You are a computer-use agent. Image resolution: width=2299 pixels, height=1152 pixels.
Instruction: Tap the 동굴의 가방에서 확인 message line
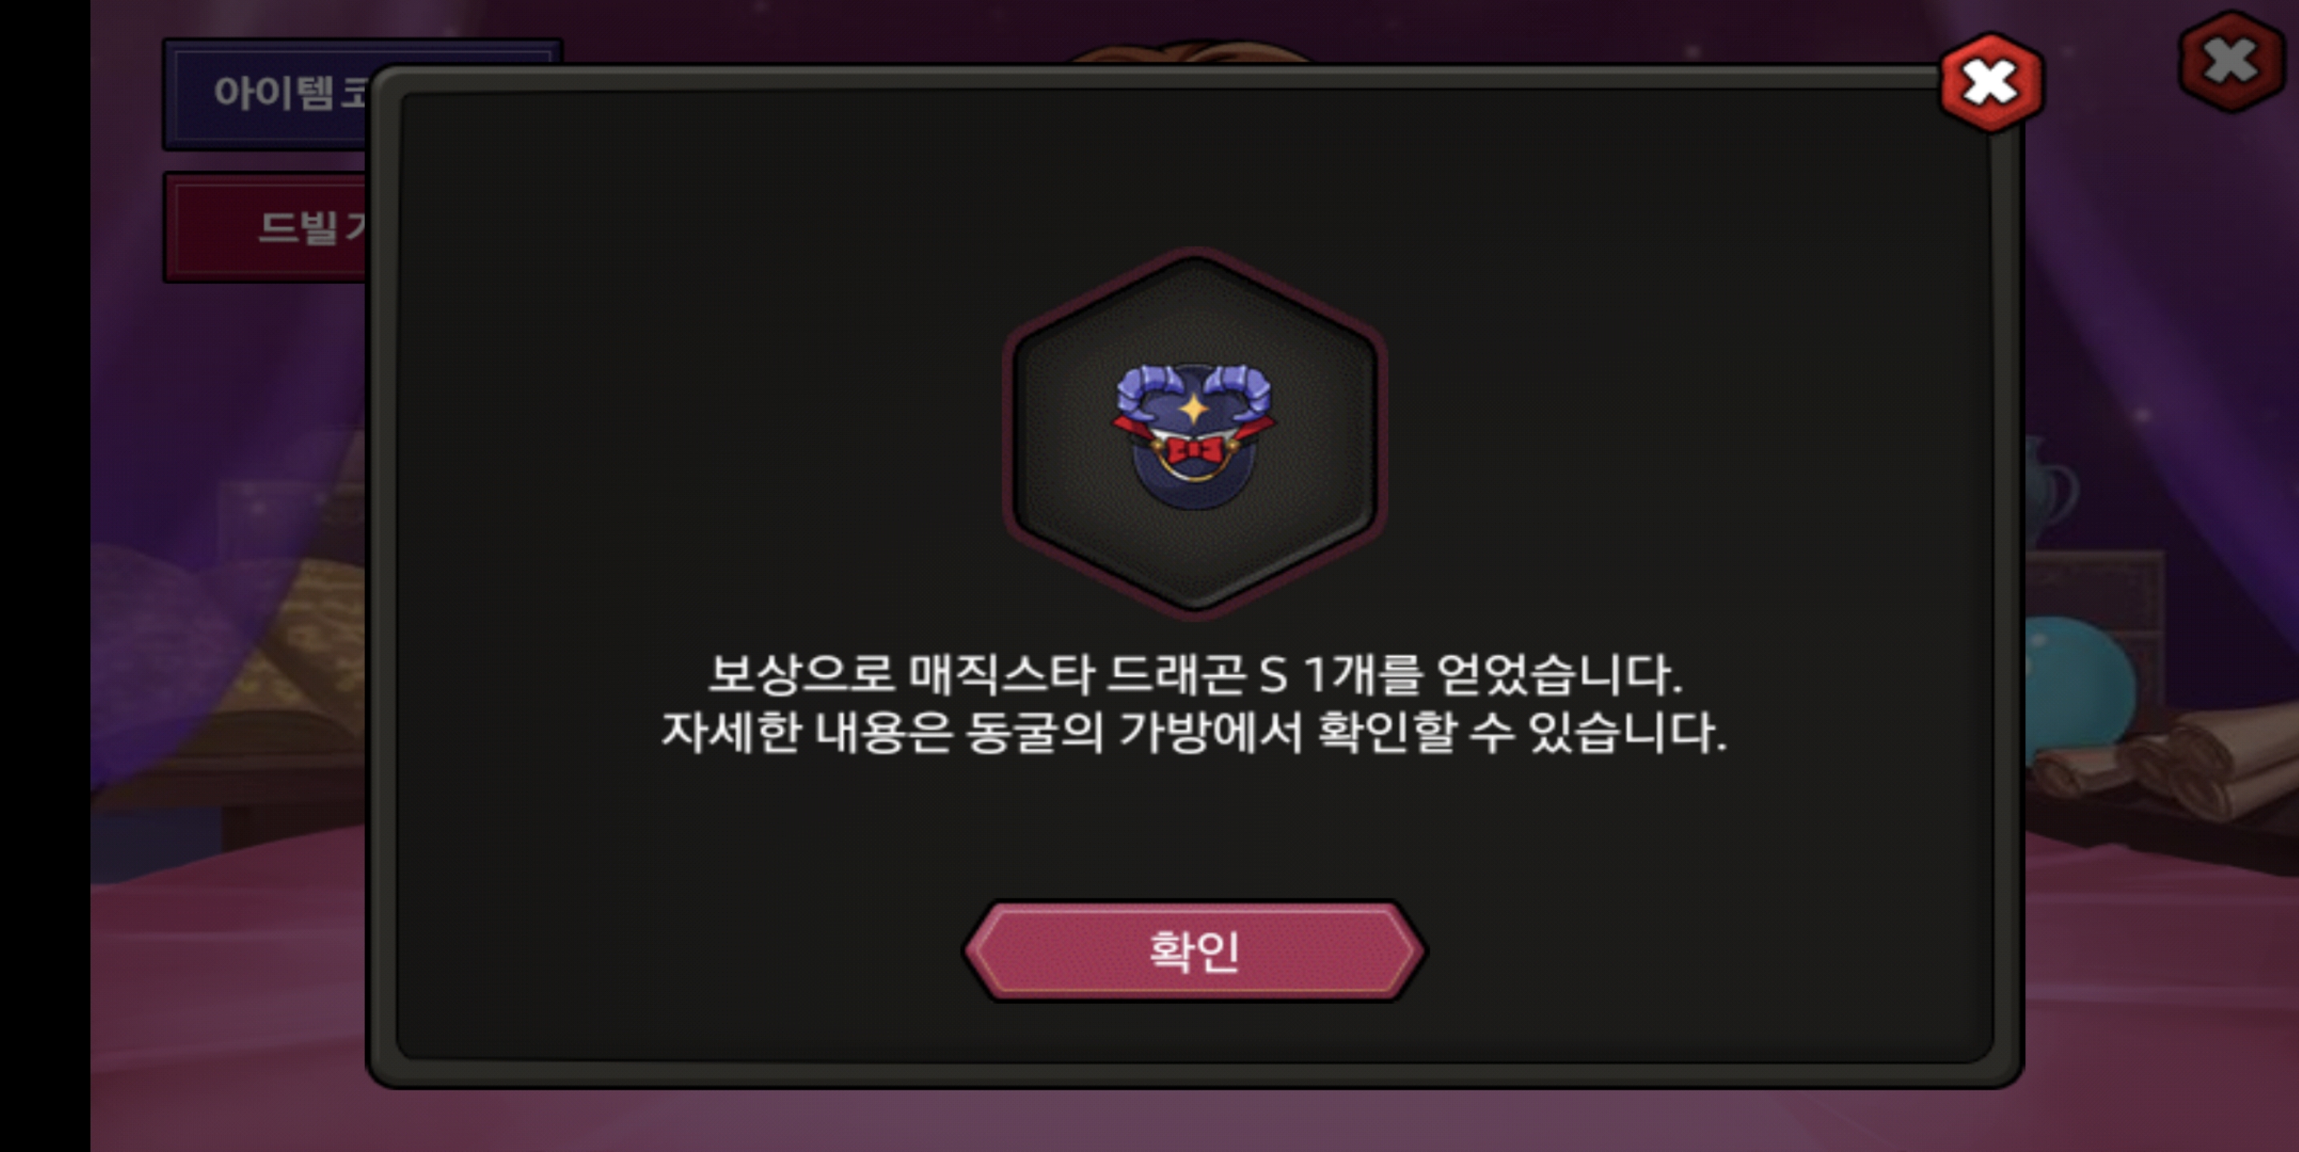(x=1194, y=732)
